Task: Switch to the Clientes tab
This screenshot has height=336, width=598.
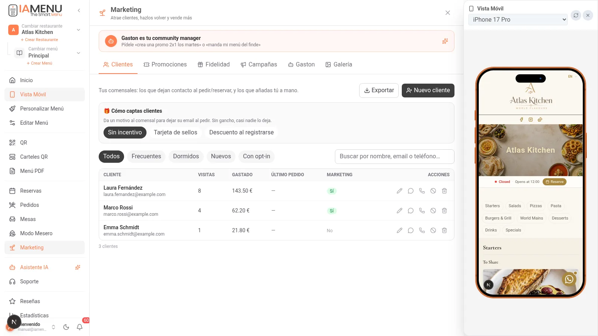Action: 118,65
